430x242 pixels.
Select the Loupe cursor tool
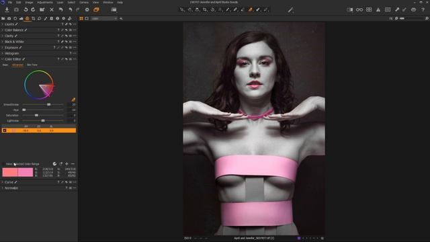point(197,9)
